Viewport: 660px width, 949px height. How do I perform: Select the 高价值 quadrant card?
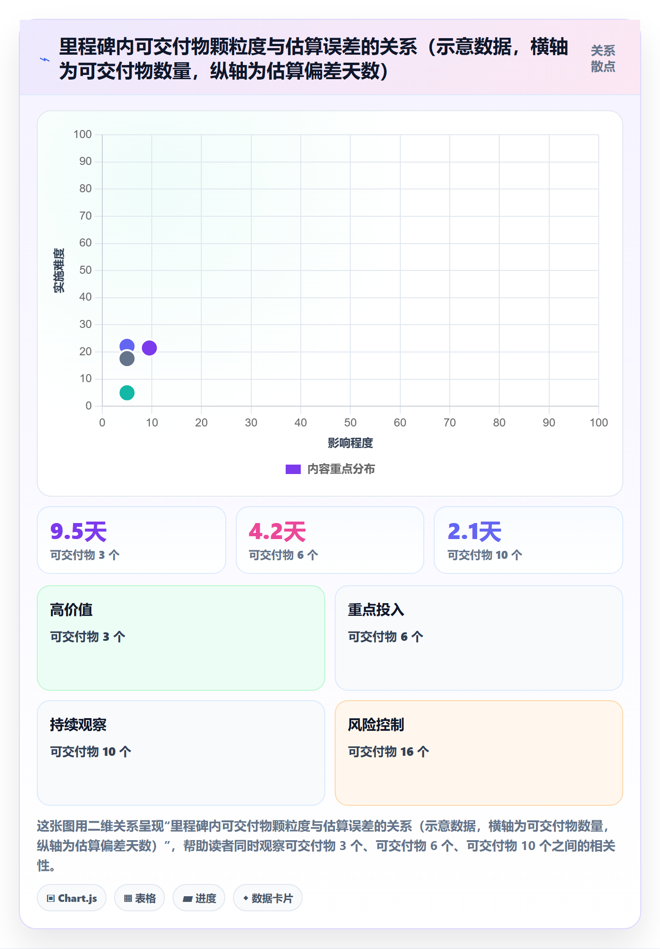(x=181, y=638)
